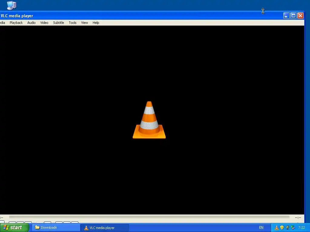
Task: Click the EN language indicator
Action: 261,227
